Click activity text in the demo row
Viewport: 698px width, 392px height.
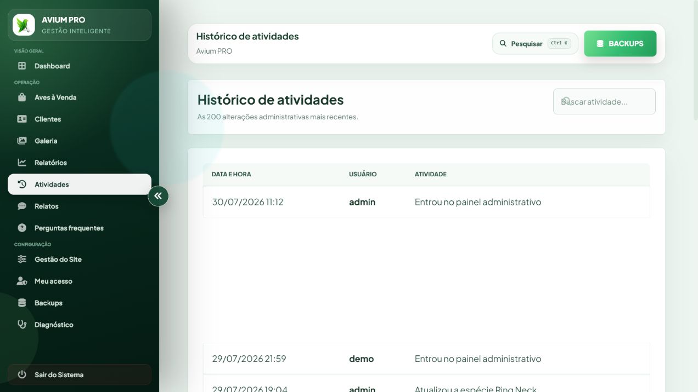478,359
